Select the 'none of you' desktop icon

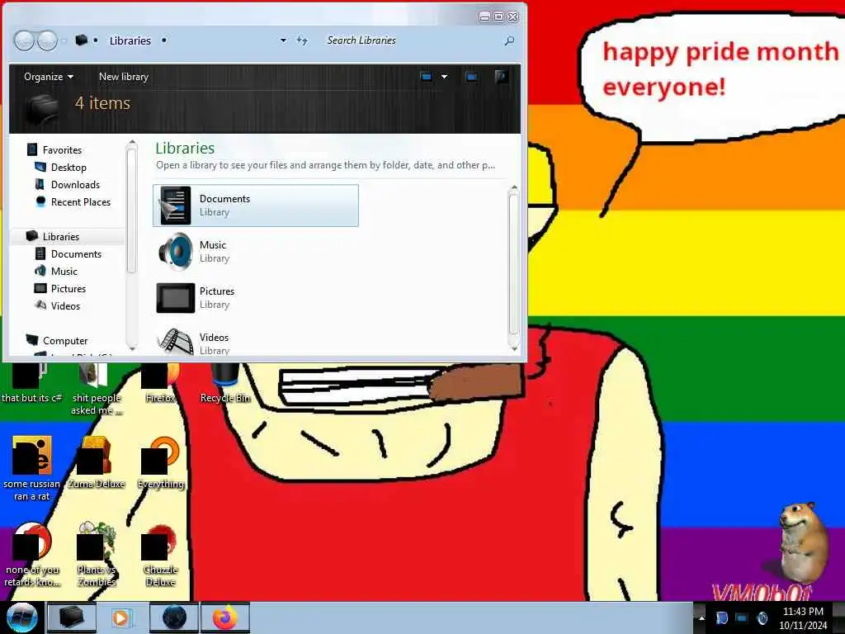pyautogui.click(x=31, y=554)
